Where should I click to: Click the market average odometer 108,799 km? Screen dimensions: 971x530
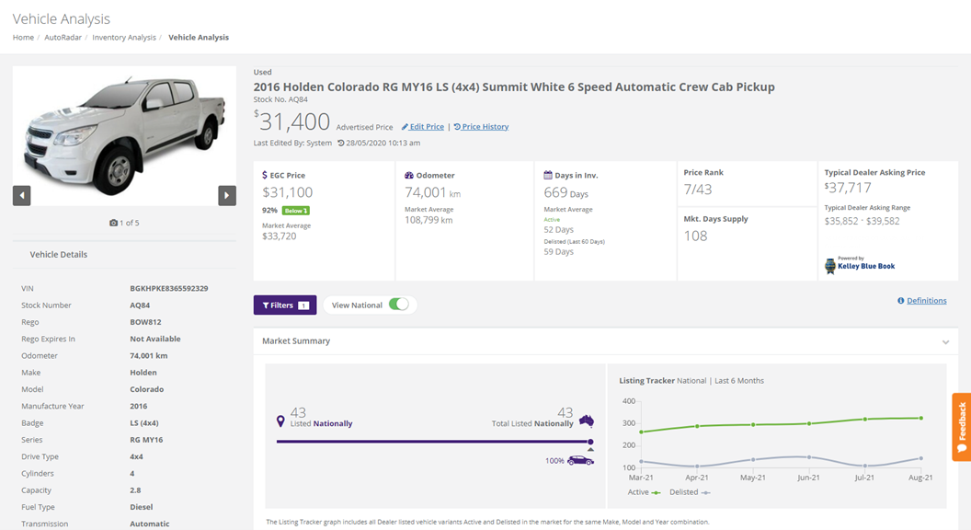pos(428,220)
